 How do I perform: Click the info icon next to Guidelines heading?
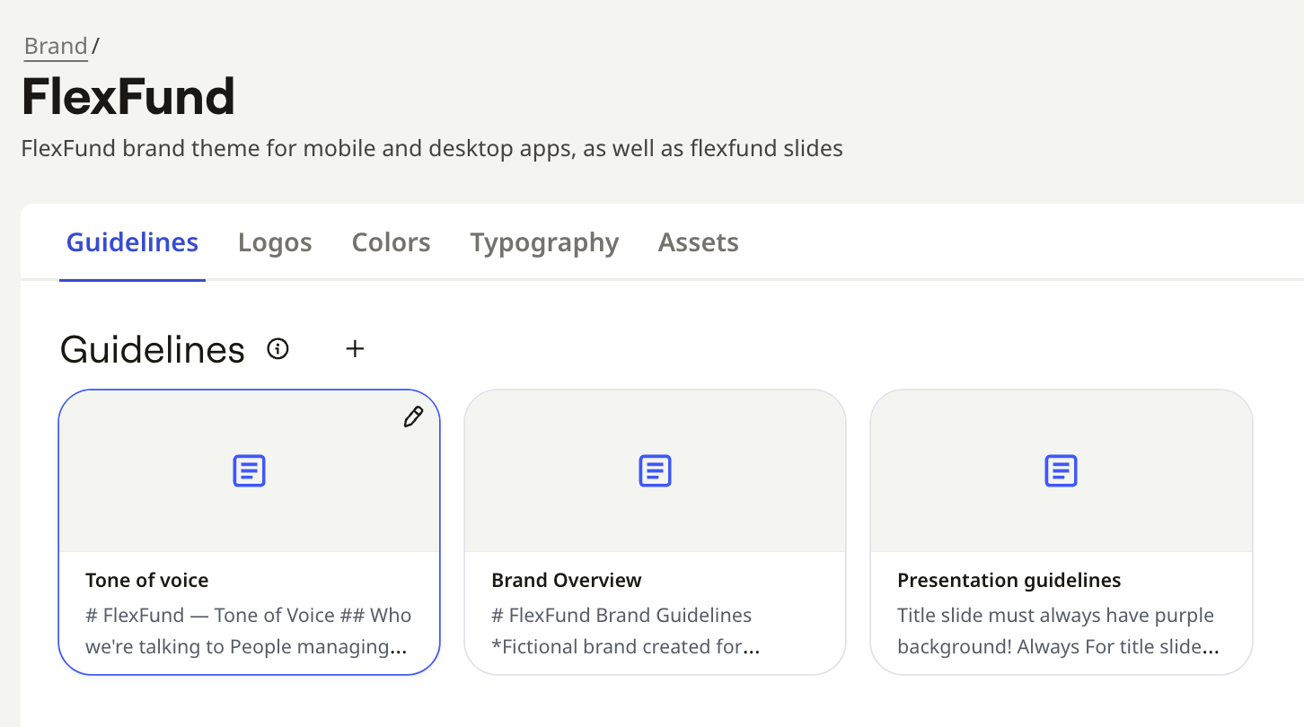[x=278, y=349]
